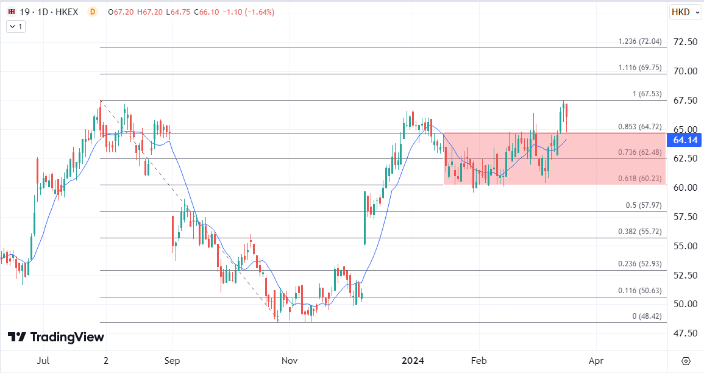Click the Sep label on time axis
This screenshot has width=704, height=373.
(172, 361)
